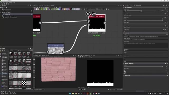Image resolution: width=169 pixels, height=95 pixels.
Task: Click icon at right of plaster_wall_lumi graph row
Action: click(31, 11)
